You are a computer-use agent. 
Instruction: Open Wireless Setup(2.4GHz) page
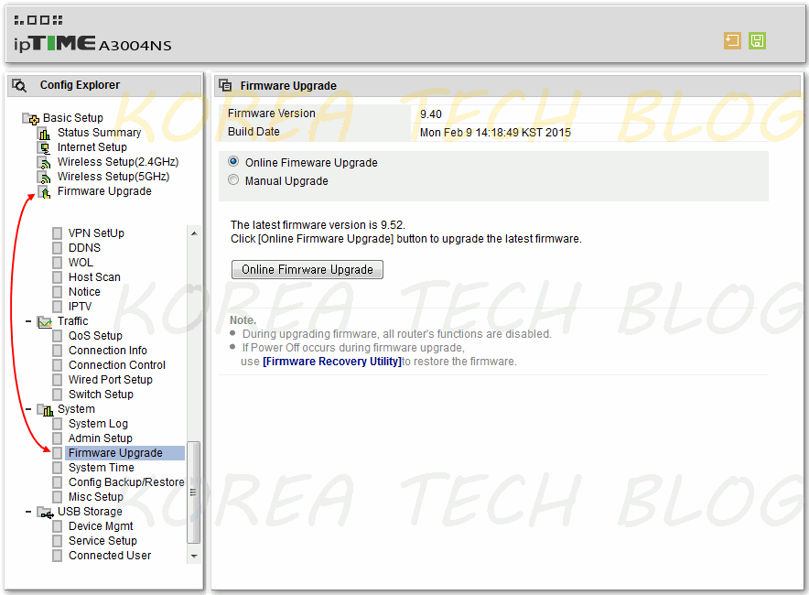coord(118,162)
